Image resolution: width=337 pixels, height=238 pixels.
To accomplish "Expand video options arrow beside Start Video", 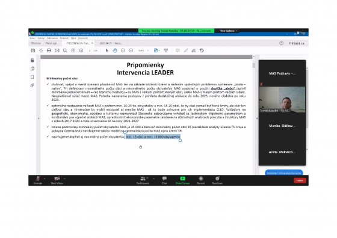I will click(x=65, y=178).
